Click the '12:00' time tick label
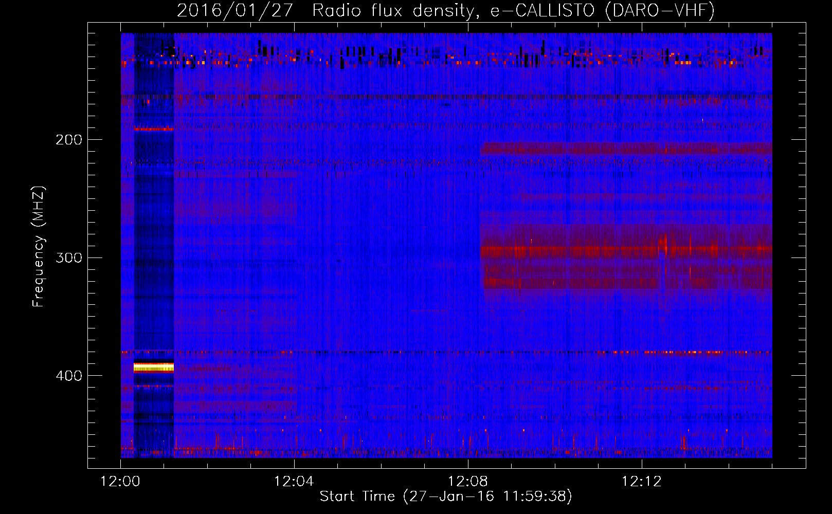 [x=120, y=482]
